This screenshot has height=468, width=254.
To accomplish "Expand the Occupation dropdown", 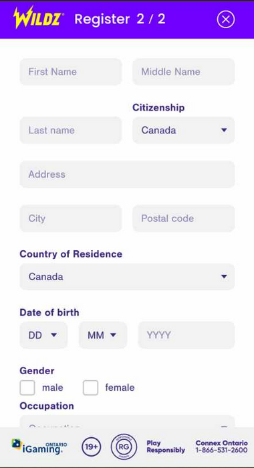I will tap(127, 422).
